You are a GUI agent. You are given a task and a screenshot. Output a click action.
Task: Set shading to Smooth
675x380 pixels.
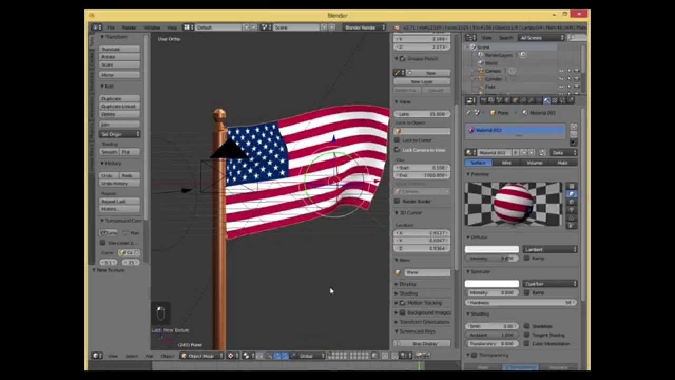click(x=109, y=152)
